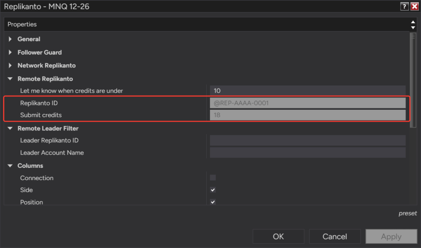Click the properties vertical scrollbar
Image resolution: width=421 pixels, height=248 pixels.
[x=413, y=80]
